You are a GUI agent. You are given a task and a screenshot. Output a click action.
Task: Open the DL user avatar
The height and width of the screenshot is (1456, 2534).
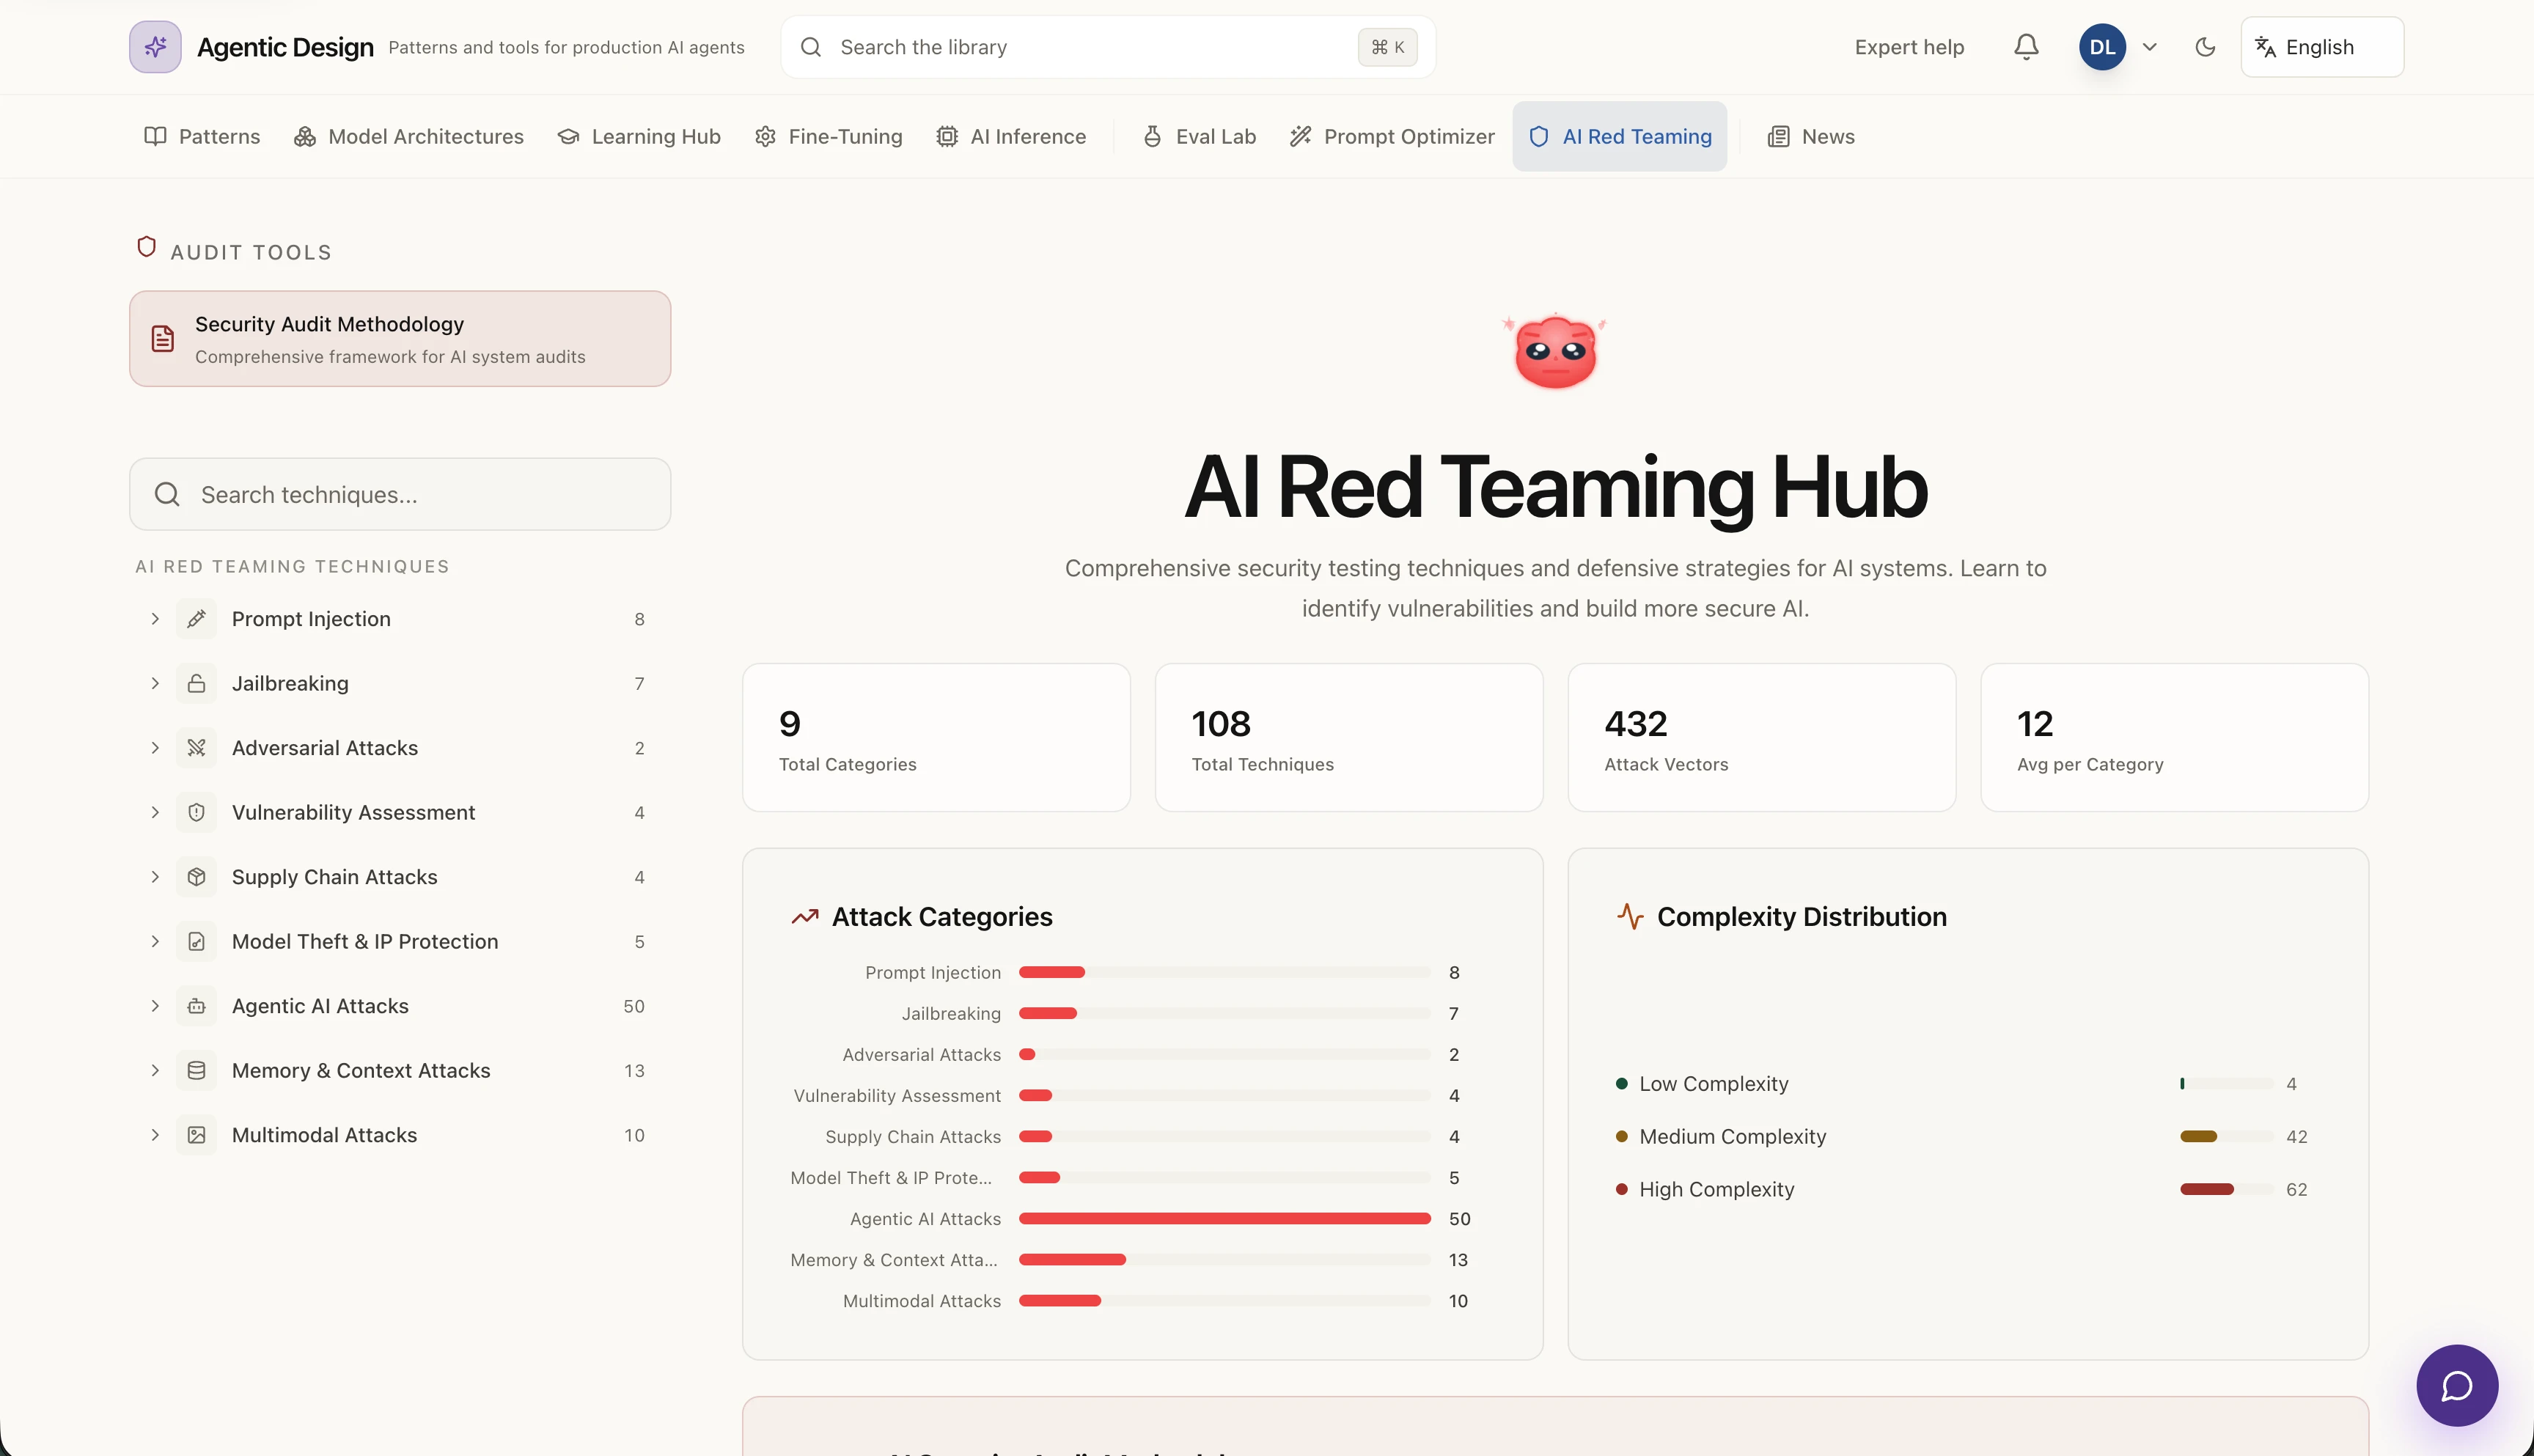[x=2102, y=47]
